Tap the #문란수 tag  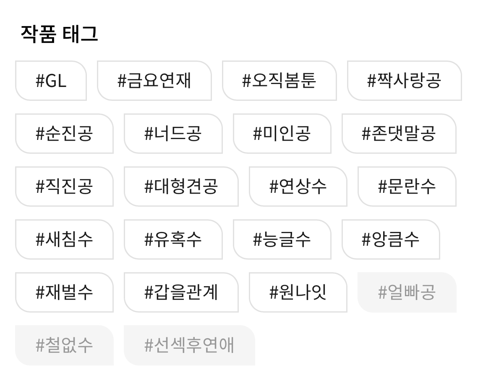click(x=407, y=187)
